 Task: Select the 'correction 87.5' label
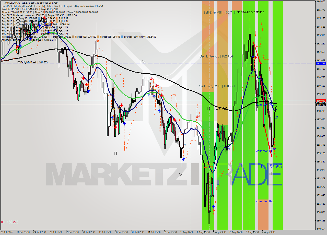pyautogui.click(x=265, y=201)
